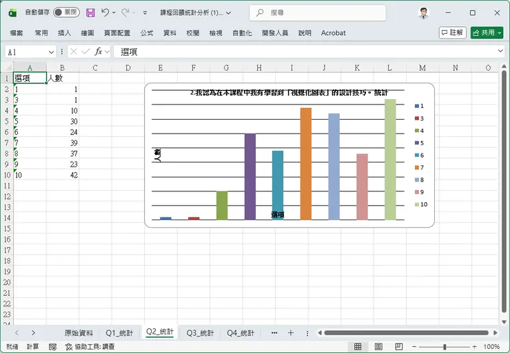The width and height of the screenshot is (510, 353).
Task: Select row 5 header
Action: tap(6, 122)
